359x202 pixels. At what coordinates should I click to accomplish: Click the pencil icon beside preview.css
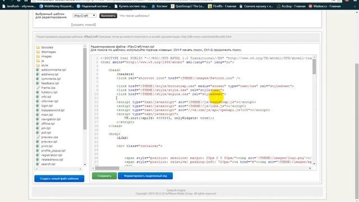click(38, 137)
